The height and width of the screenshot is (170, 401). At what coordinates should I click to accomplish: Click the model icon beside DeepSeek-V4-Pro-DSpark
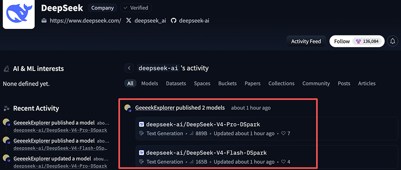click(x=141, y=124)
